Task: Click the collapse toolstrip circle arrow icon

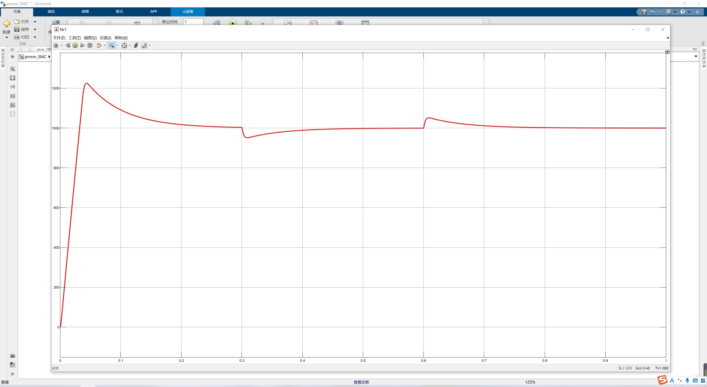Action: coord(697,12)
